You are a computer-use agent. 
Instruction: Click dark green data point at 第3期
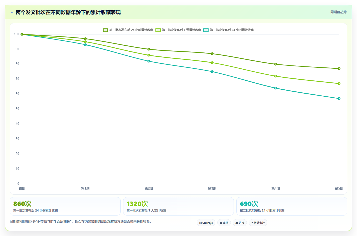[212, 54]
